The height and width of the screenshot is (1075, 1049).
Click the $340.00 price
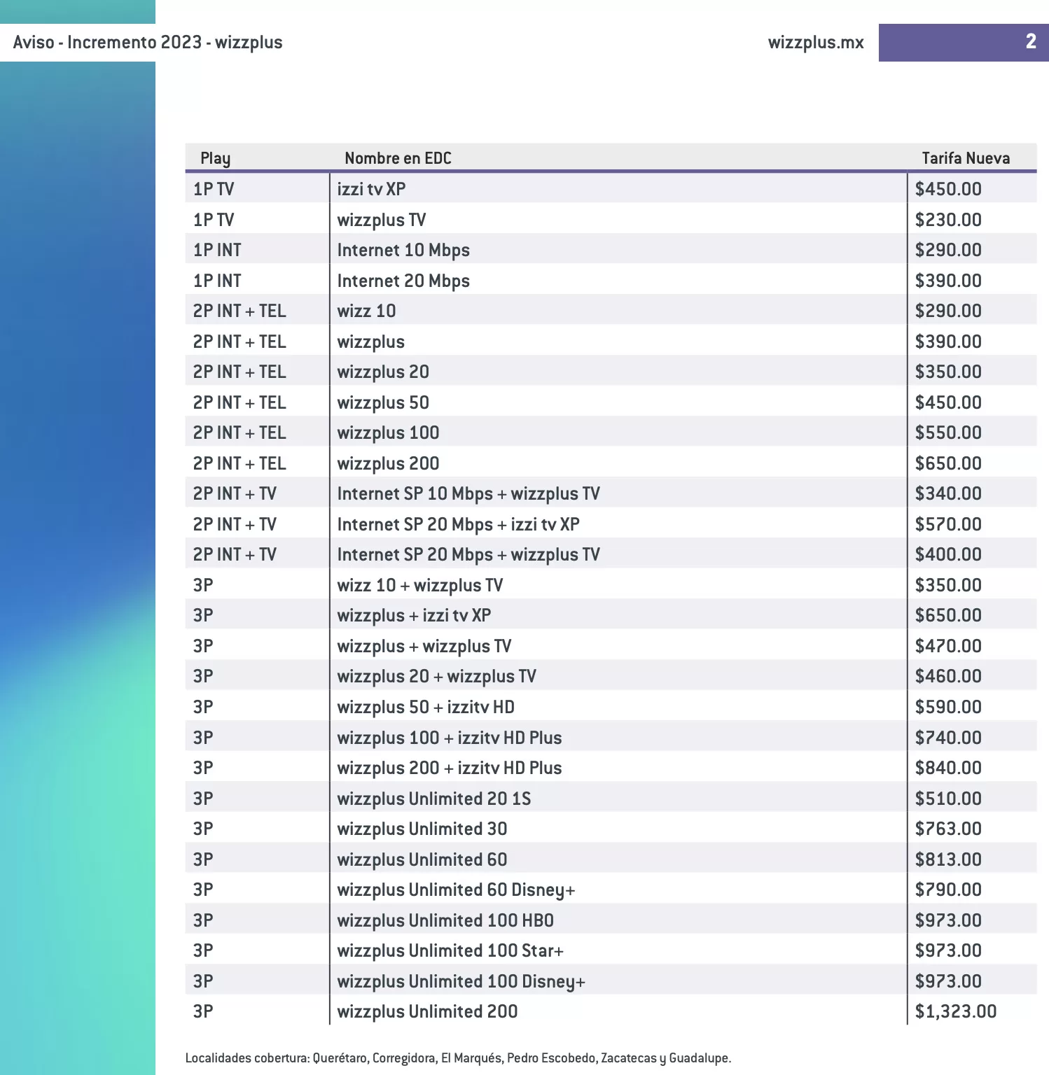pyautogui.click(x=948, y=493)
